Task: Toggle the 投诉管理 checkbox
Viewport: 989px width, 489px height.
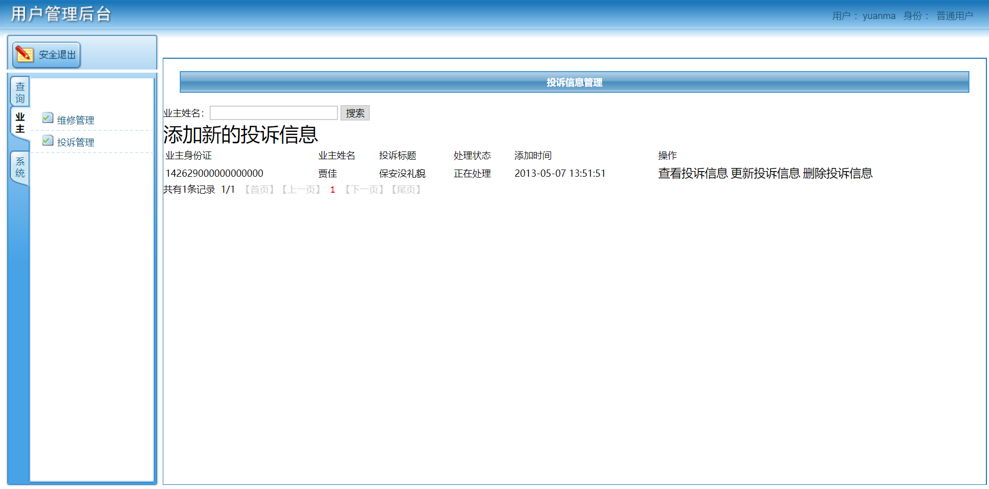Action: pyautogui.click(x=47, y=140)
